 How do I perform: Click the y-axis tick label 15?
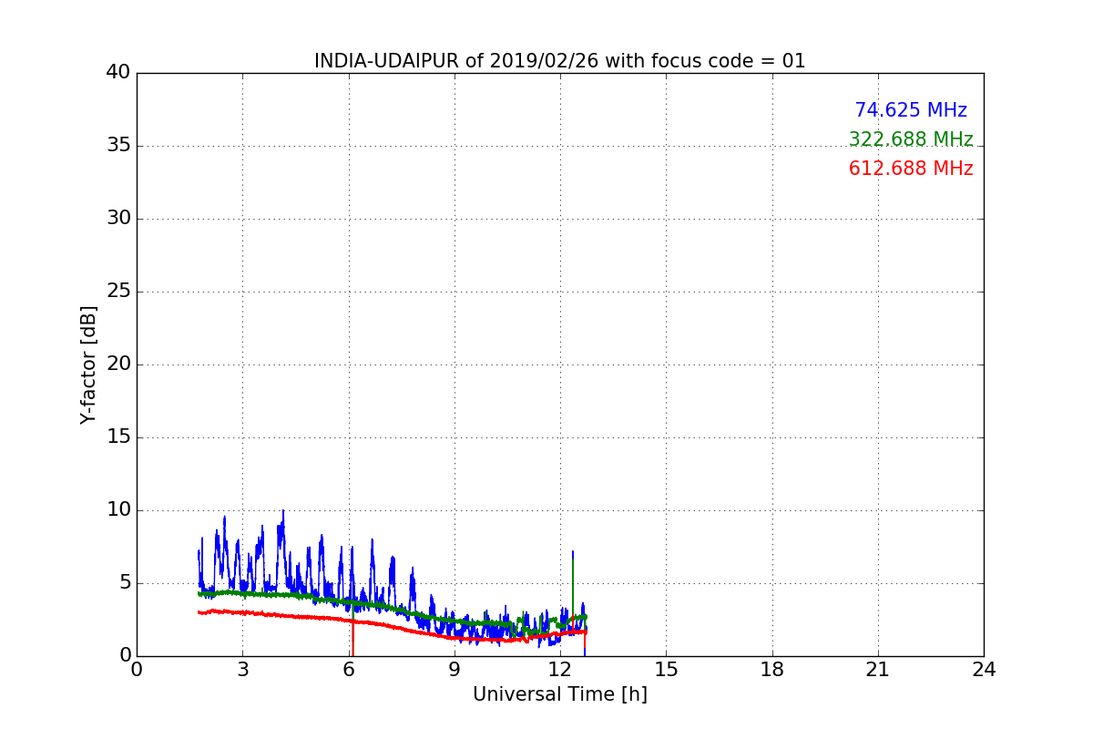117,437
